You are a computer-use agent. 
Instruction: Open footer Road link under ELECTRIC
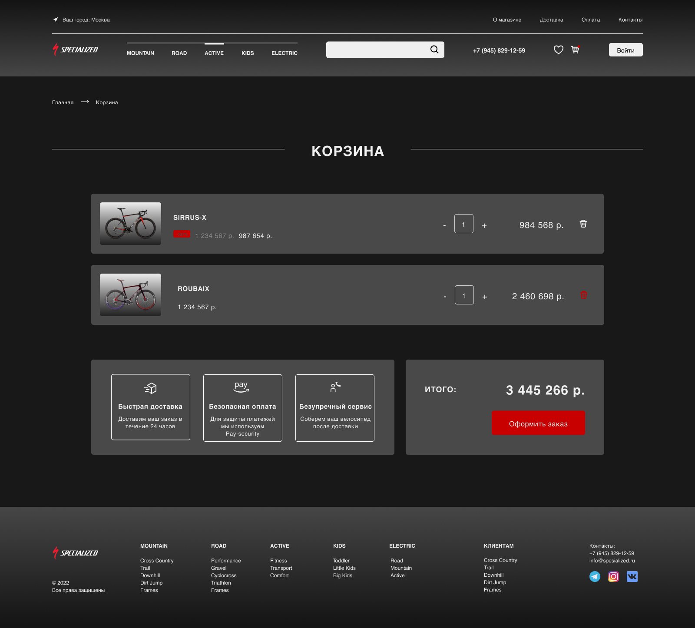tap(397, 561)
